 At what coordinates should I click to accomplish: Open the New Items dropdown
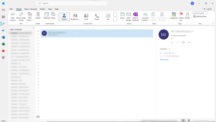pos(30,17)
